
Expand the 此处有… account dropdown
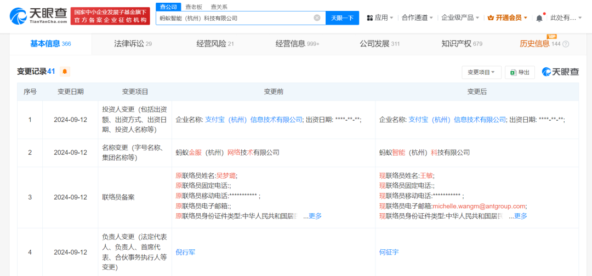pyautogui.click(x=566, y=18)
